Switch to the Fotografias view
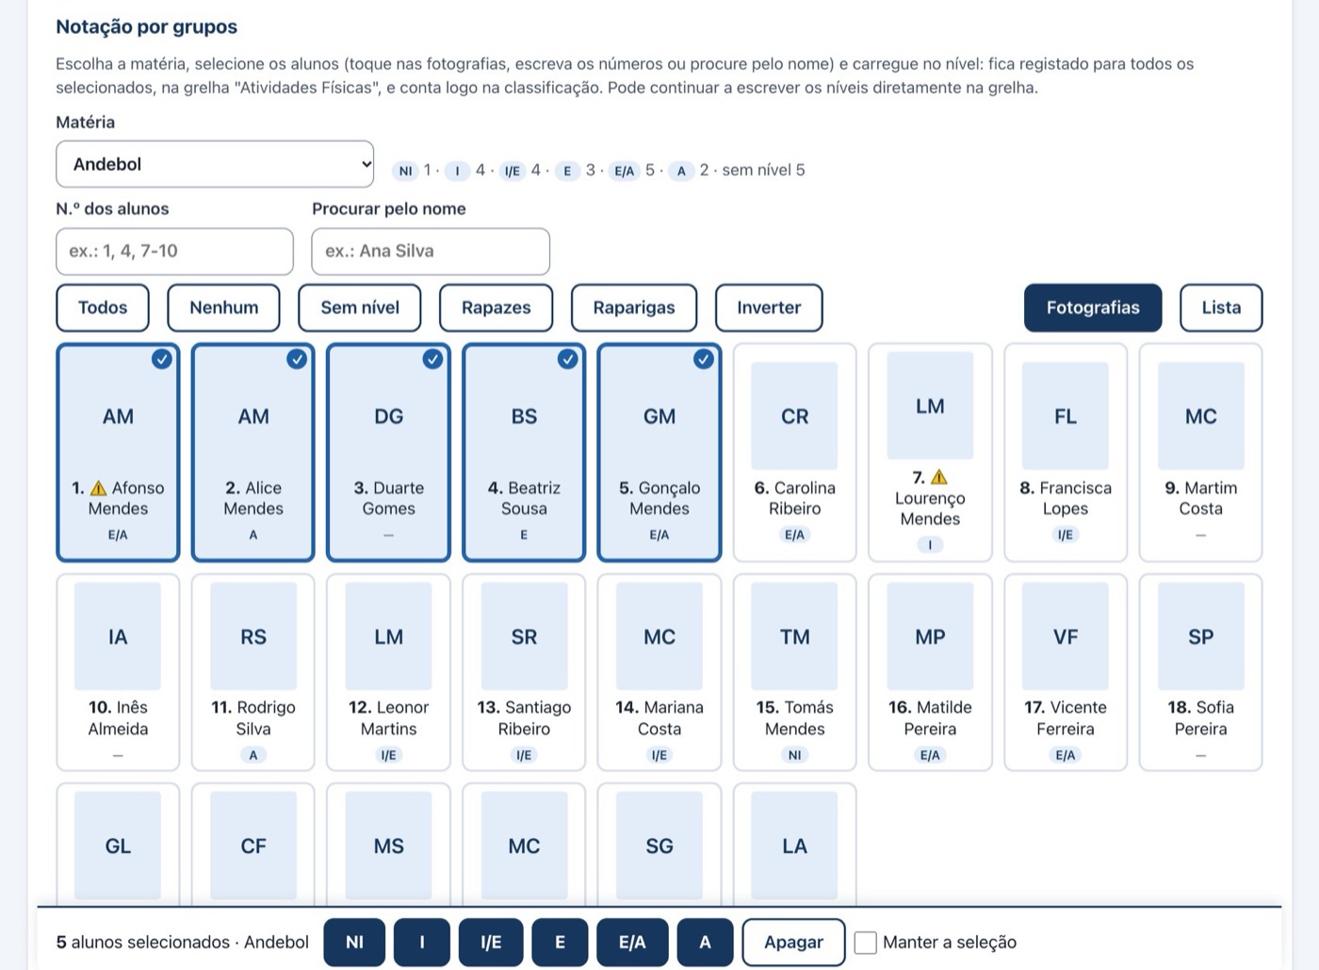Viewport: 1319px width, 970px height. (x=1093, y=307)
